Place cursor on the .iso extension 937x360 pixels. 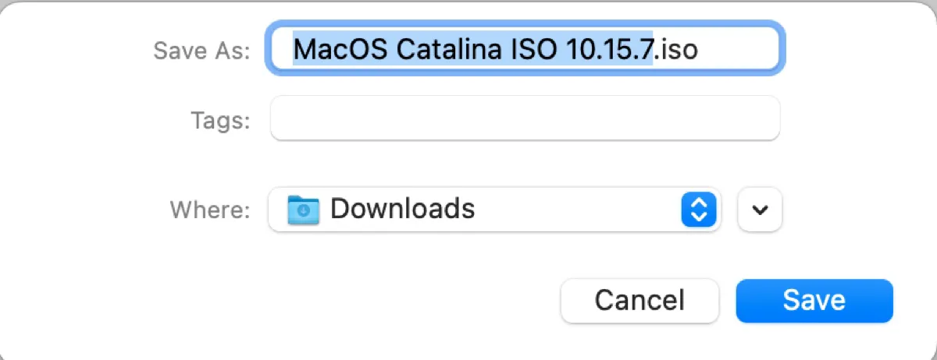(677, 49)
